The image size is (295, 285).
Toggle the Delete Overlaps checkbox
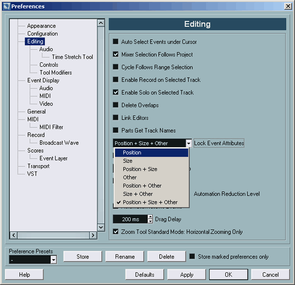point(116,105)
